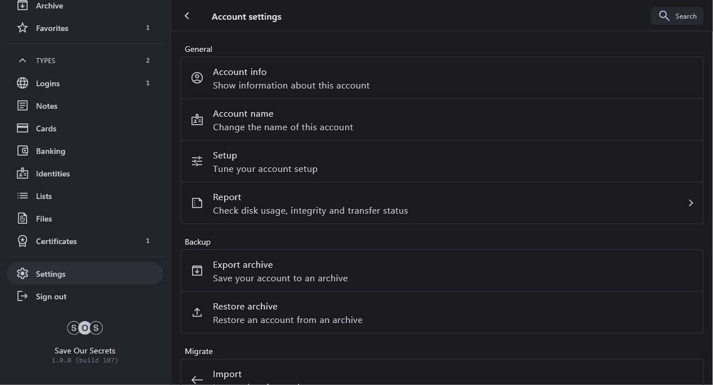Click the Restore archive upload icon
This screenshot has height=385, width=713.
[x=197, y=313]
